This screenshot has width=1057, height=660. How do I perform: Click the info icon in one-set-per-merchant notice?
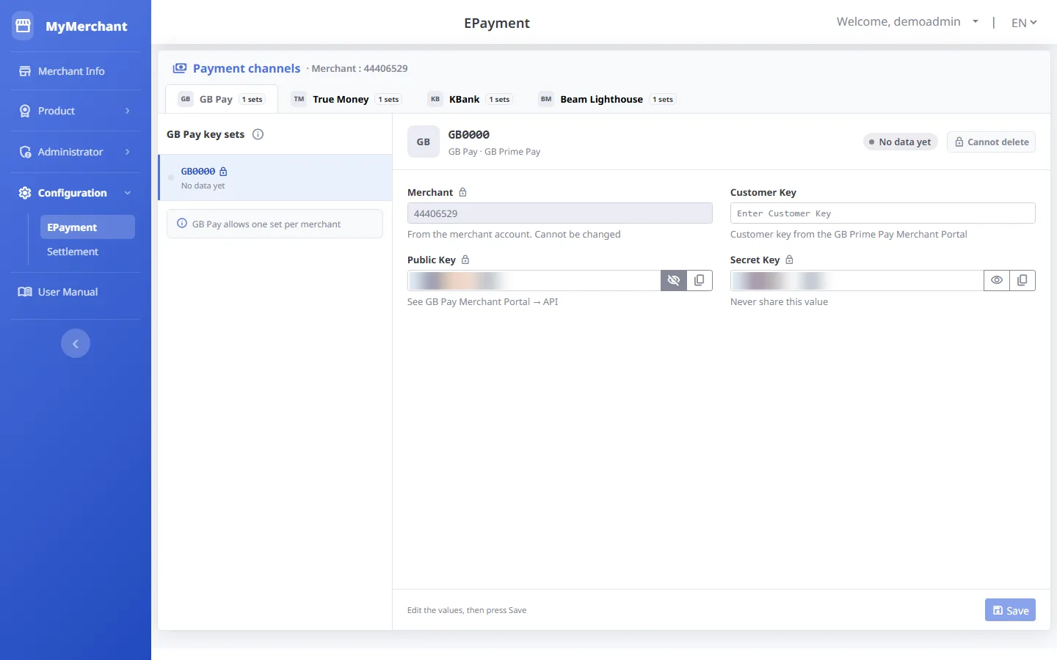(x=182, y=224)
